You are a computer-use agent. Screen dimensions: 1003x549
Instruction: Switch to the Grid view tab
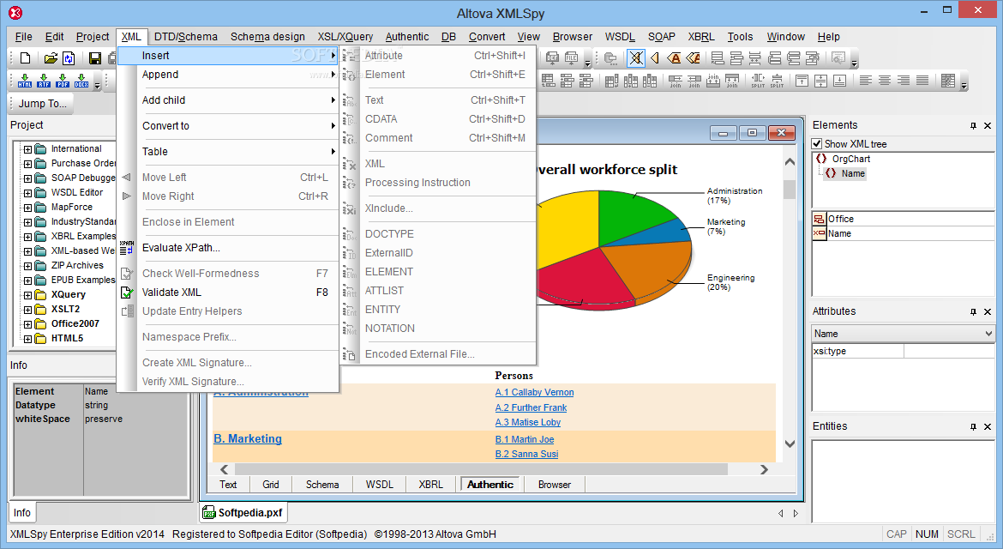(271, 485)
